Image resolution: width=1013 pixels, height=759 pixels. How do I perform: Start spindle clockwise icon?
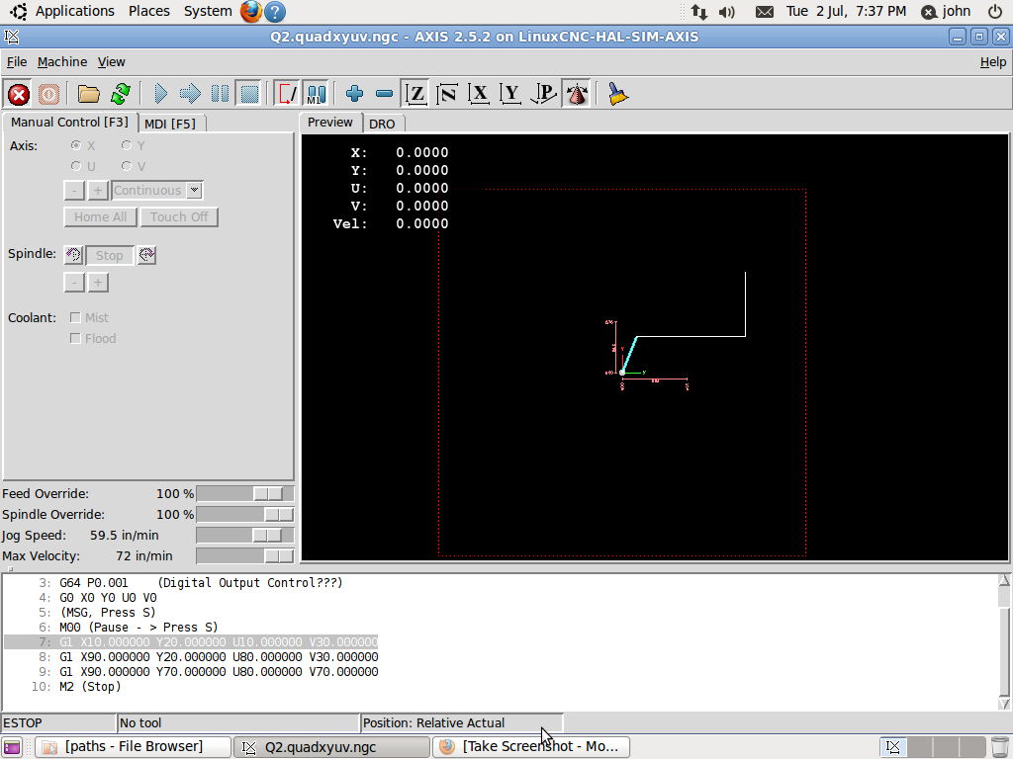pos(146,255)
